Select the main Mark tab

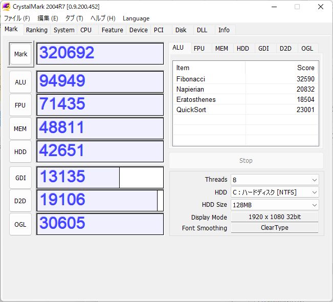click(x=11, y=29)
